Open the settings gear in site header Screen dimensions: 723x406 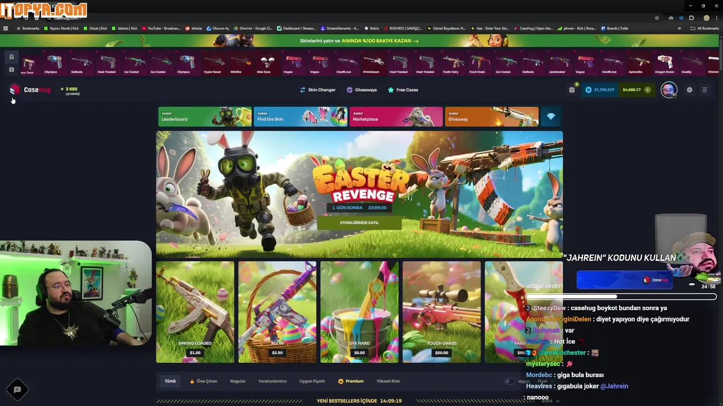(689, 90)
